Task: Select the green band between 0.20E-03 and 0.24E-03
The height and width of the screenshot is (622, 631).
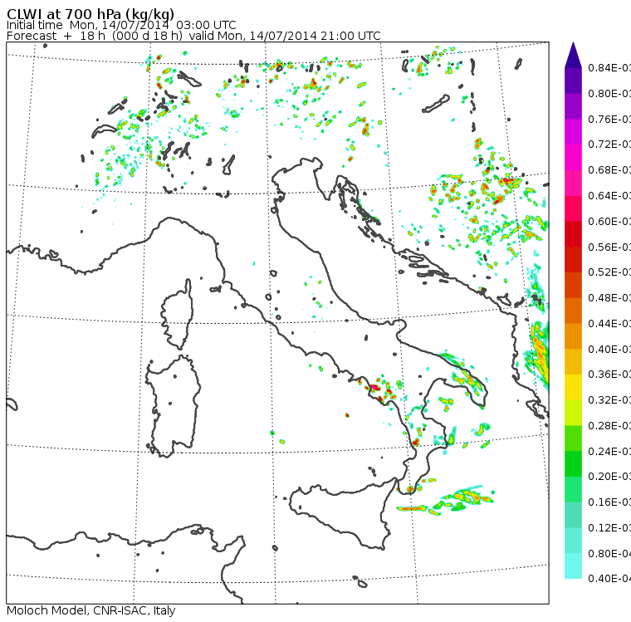Action: click(x=573, y=463)
